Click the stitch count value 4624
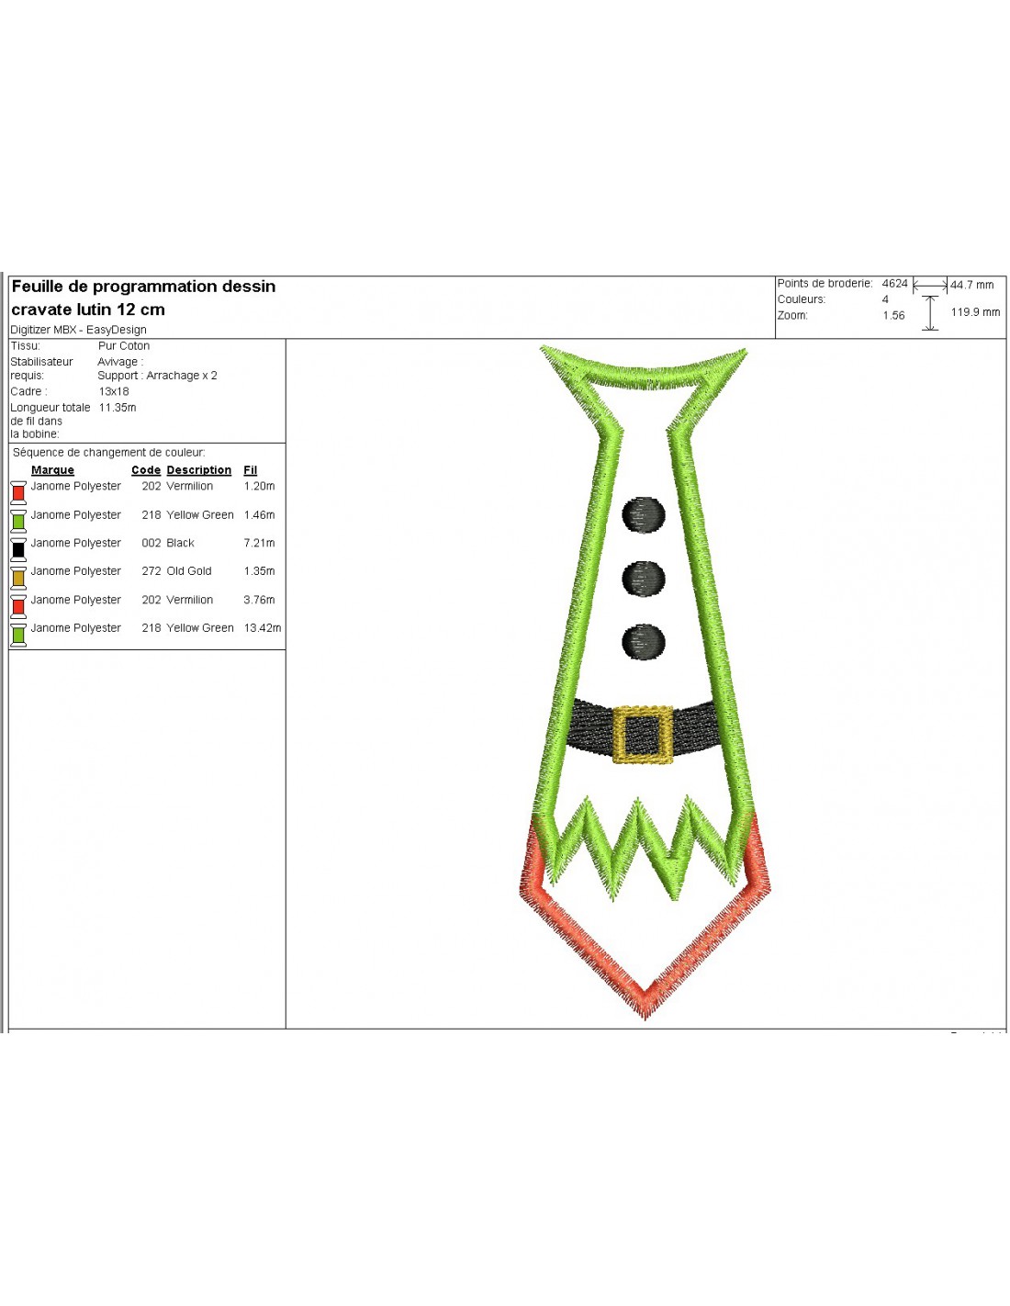 [894, 284]
